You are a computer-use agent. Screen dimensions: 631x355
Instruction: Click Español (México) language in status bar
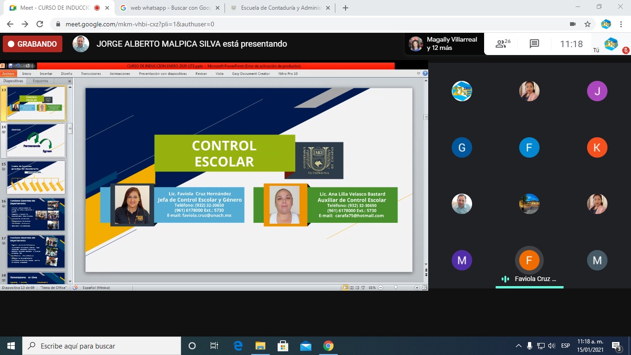(96, 288)
